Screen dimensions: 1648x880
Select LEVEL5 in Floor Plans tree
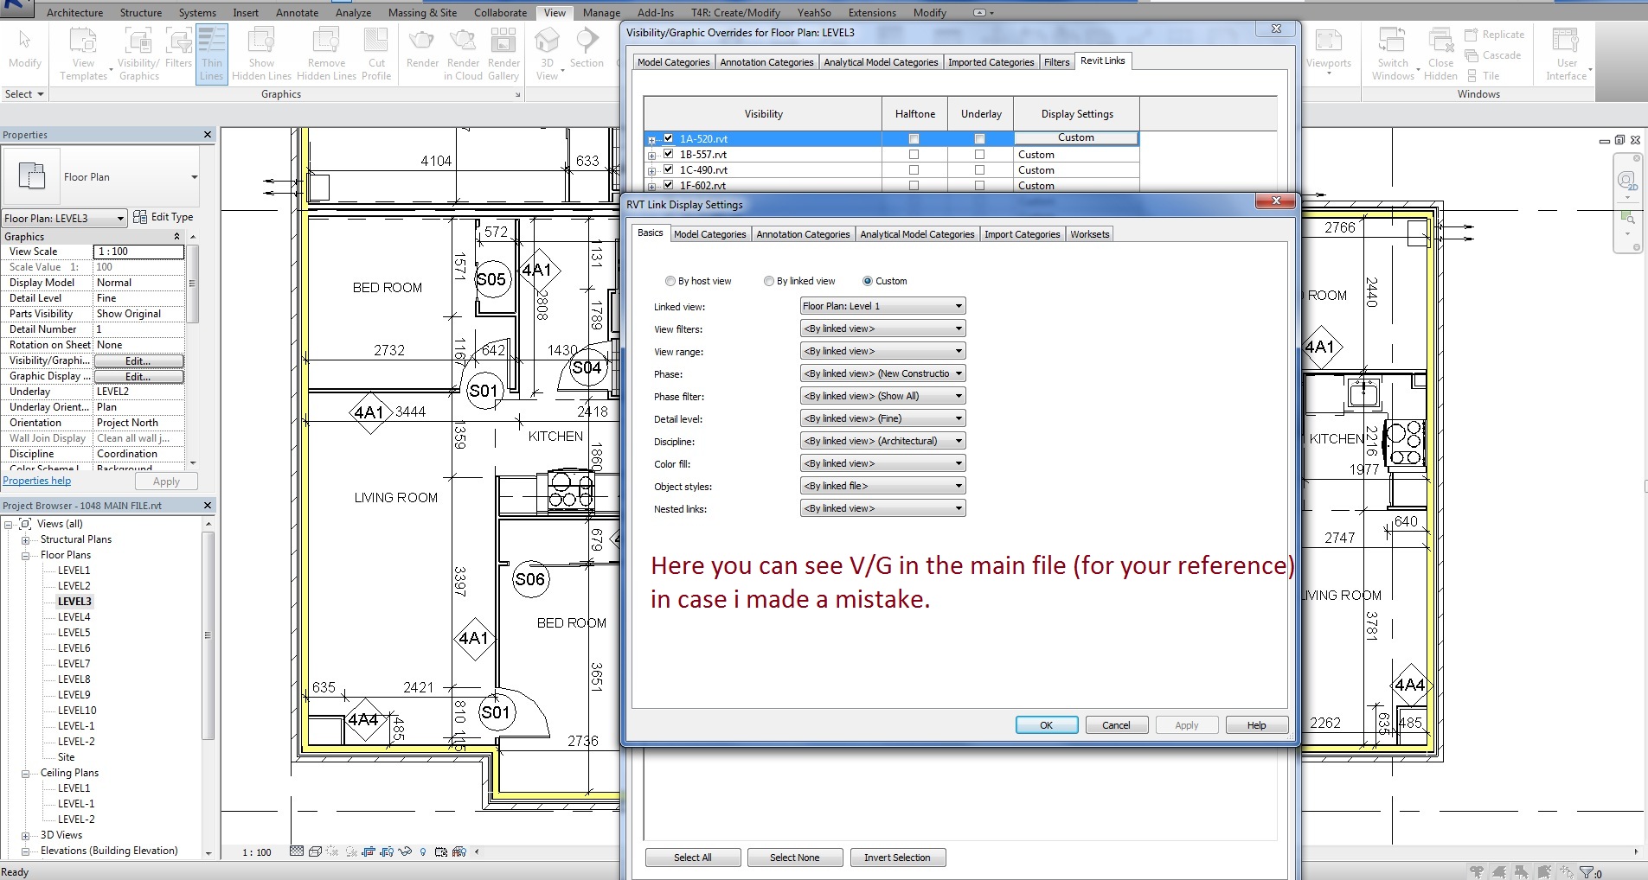click(x=74, y=633)
